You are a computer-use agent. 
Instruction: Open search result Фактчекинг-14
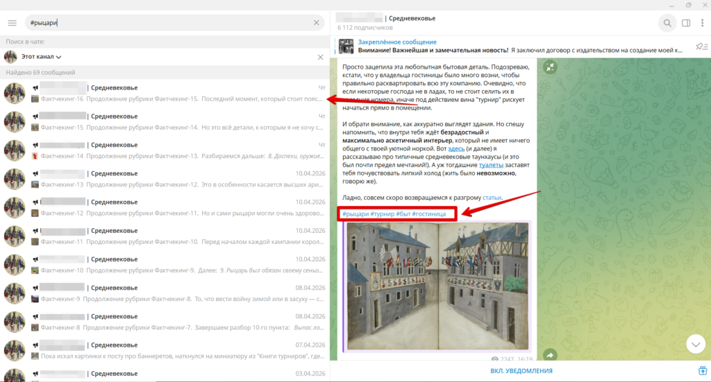[165, 150]
